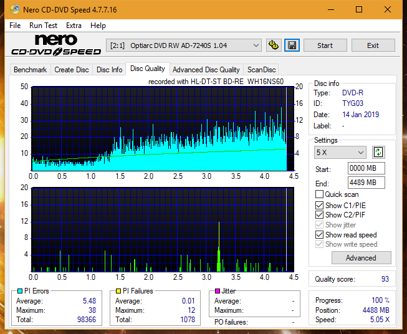Click the End position field 4489 MB
Viewport: 407px width, 334px height.
(x=366, y=183)
